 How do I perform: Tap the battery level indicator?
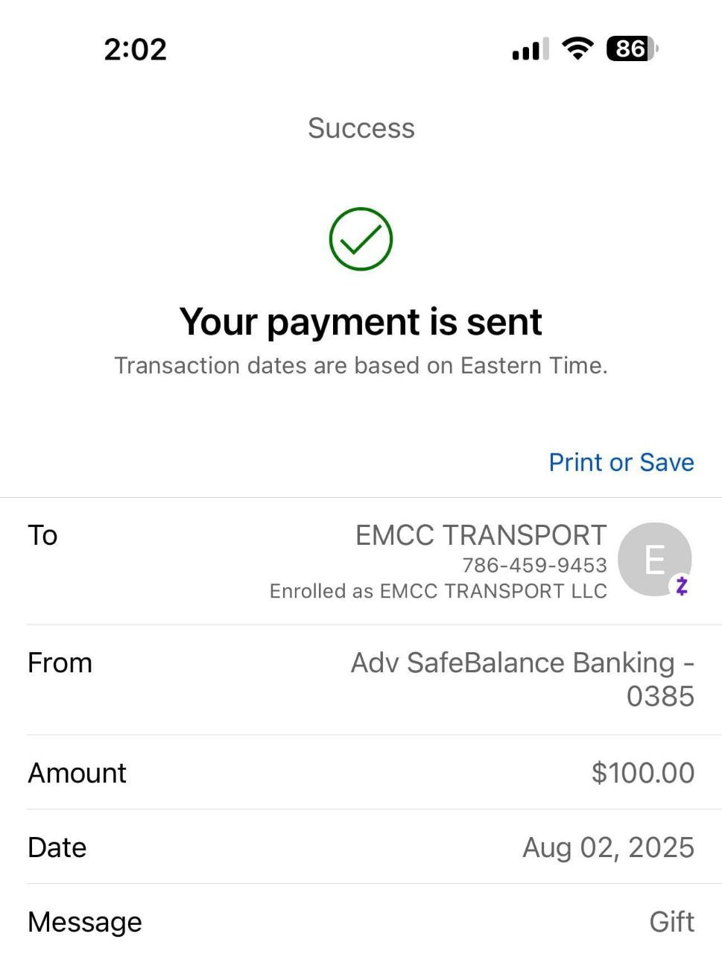coord(632,49)
